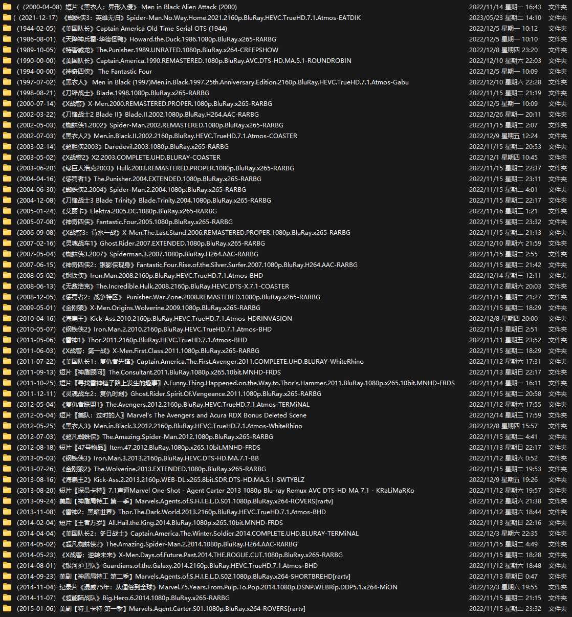Select folder icon of The.Incredible.Hulk.2008

click(x=7, y=287)
